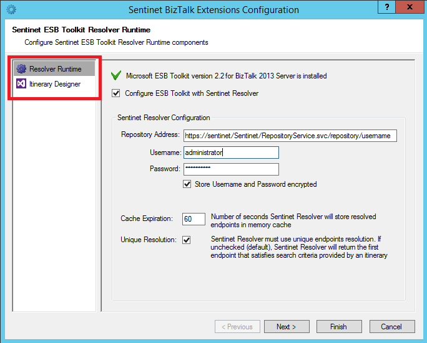
Task: Close the BizTalk Extensions Configuration window
Action: point(410,8)
